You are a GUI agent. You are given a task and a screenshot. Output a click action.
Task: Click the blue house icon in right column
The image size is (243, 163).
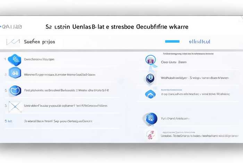[x=150, y=94]
